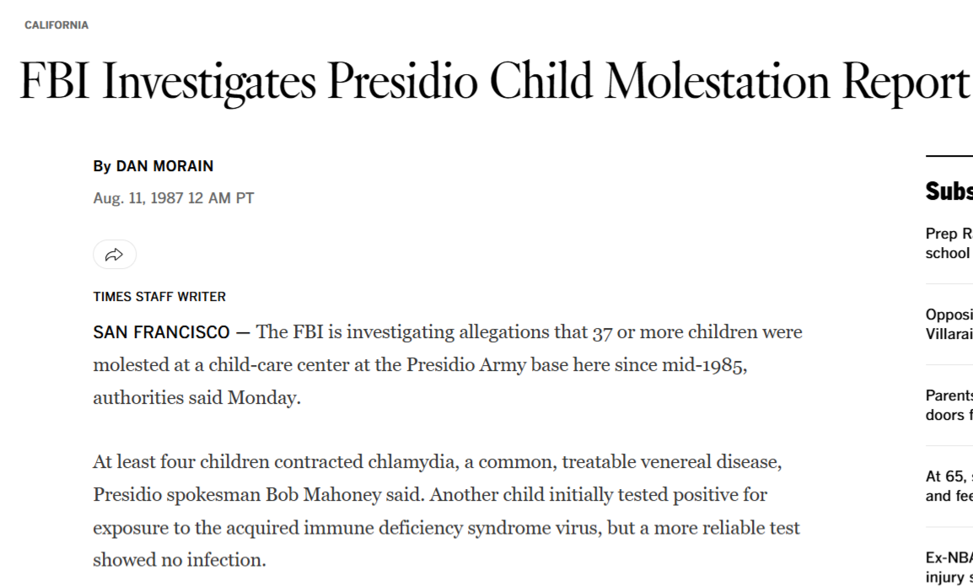The image size is (973, 586).
Task: Open the sidebar story starting "At 65"
Action: coord(949,486)
